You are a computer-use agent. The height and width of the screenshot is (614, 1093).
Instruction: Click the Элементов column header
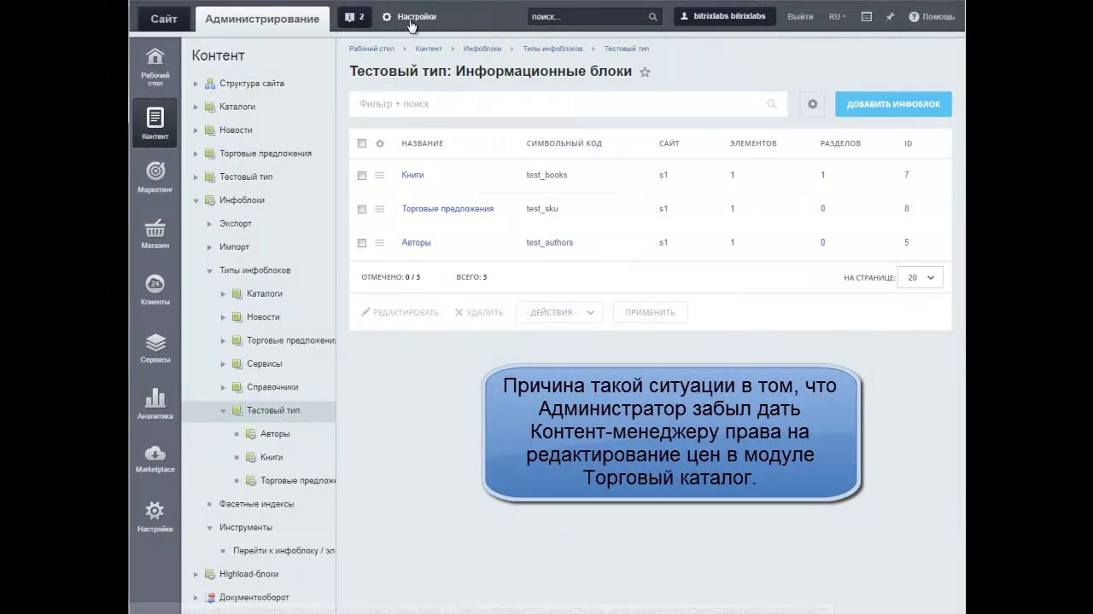click(x=753, y=143)
